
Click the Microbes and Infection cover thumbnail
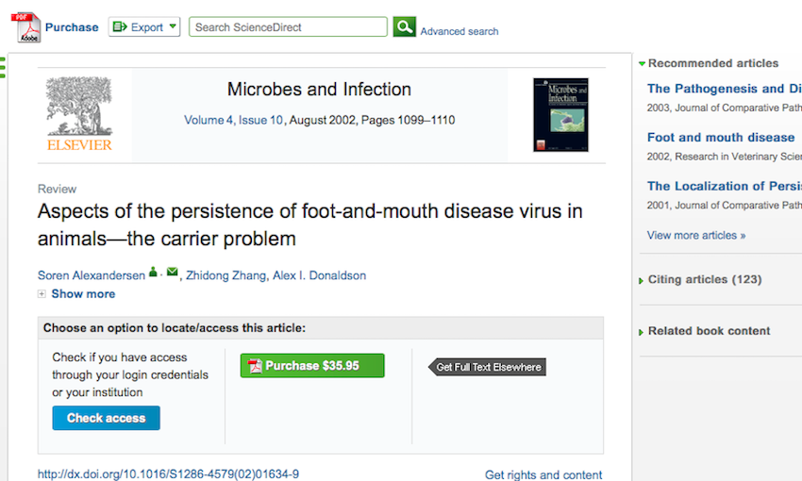[x=560, y=115]
